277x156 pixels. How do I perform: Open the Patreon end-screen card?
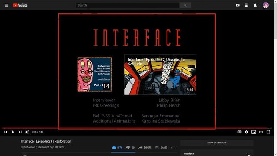pos(95,75)
